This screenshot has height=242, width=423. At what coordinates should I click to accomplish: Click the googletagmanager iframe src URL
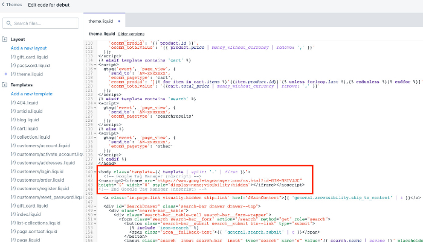point(229,180)
